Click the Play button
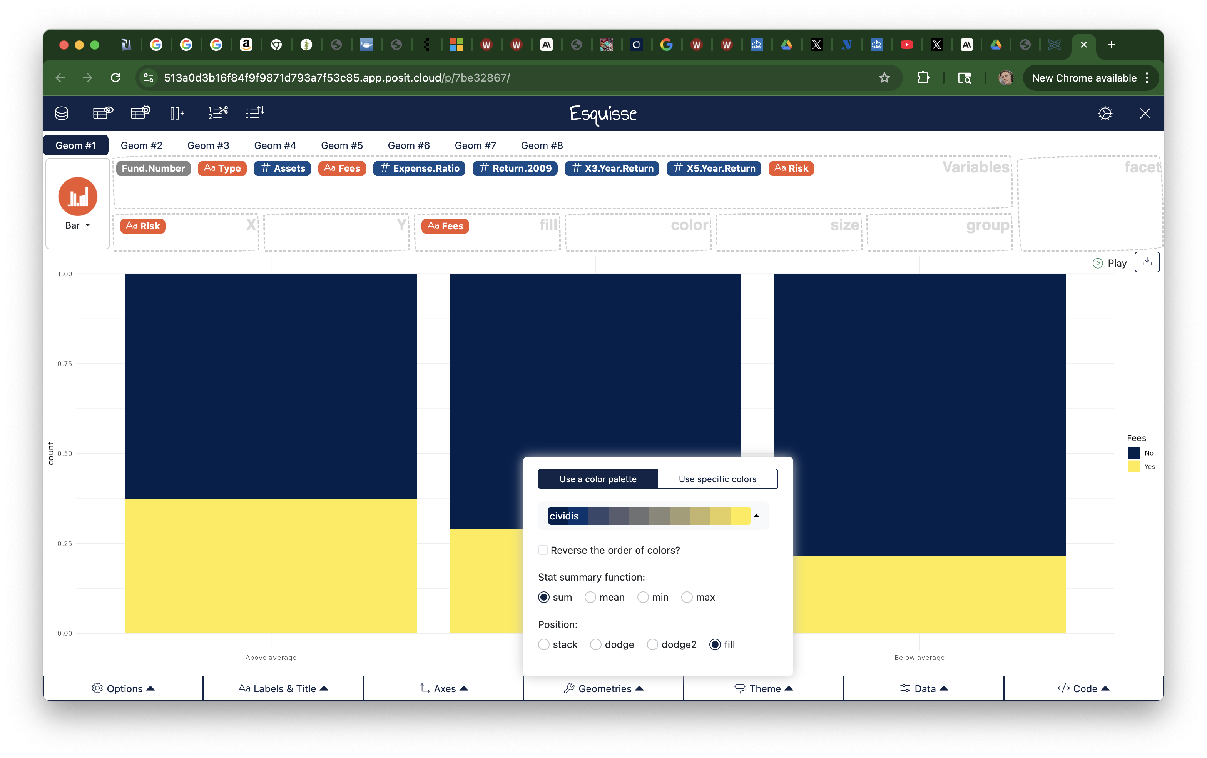Image resolution: width=1207 pixels, height=758 pixels. [x=1110, y=263]
